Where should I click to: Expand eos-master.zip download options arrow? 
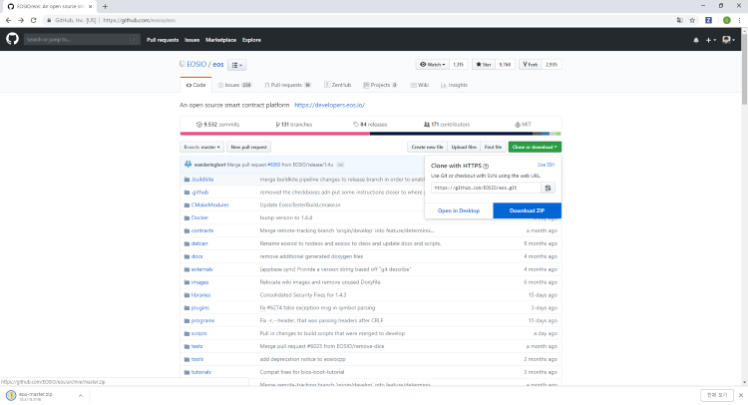click(81, 396)
